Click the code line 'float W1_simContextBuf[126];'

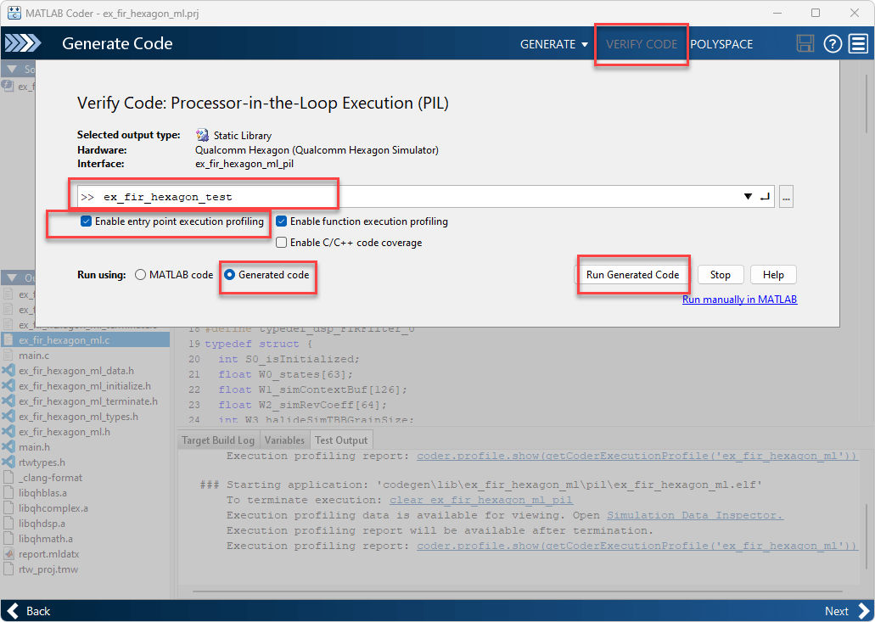[x=312, y=389]
